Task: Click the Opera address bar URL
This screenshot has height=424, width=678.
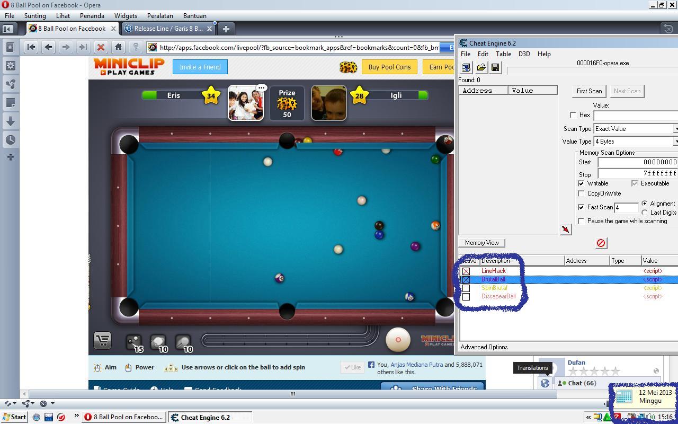Action: pyautogui.click(x=299, y=48)
